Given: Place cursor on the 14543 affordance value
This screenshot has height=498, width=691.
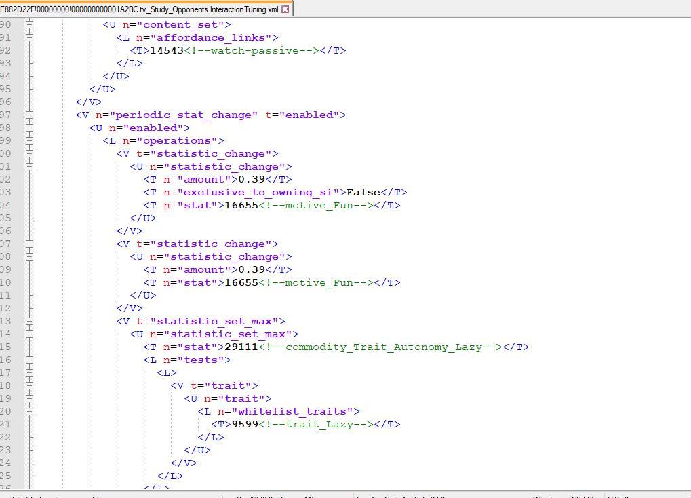Looking at the screenshot, I should tap(166, 51).
